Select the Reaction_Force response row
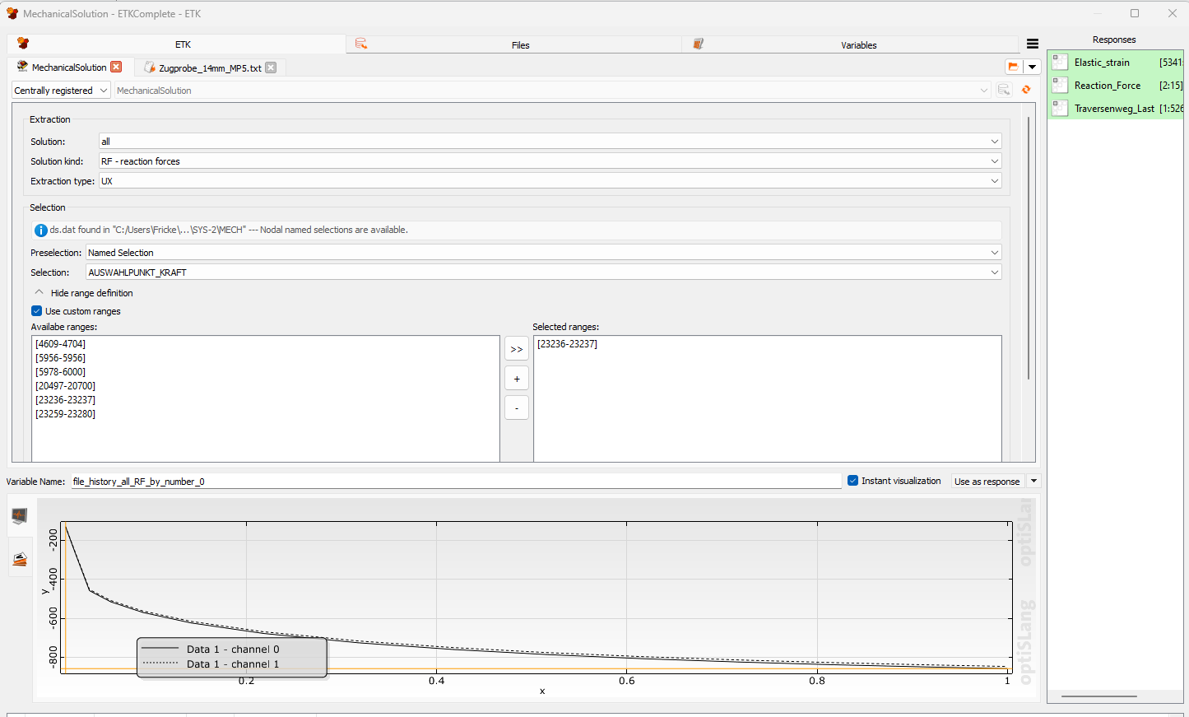The width and height of the screenshot is (1189, 717). (1116, 85)
